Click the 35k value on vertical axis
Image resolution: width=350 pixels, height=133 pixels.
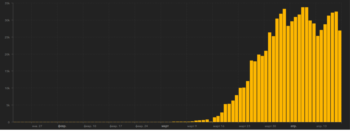pos(7,3)
